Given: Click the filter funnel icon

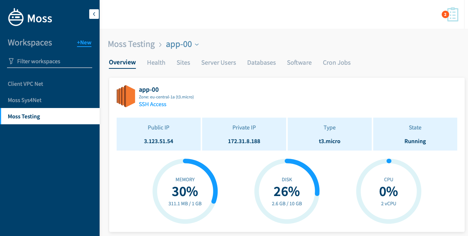Looking at the screenshot, I should click(11, 61).
